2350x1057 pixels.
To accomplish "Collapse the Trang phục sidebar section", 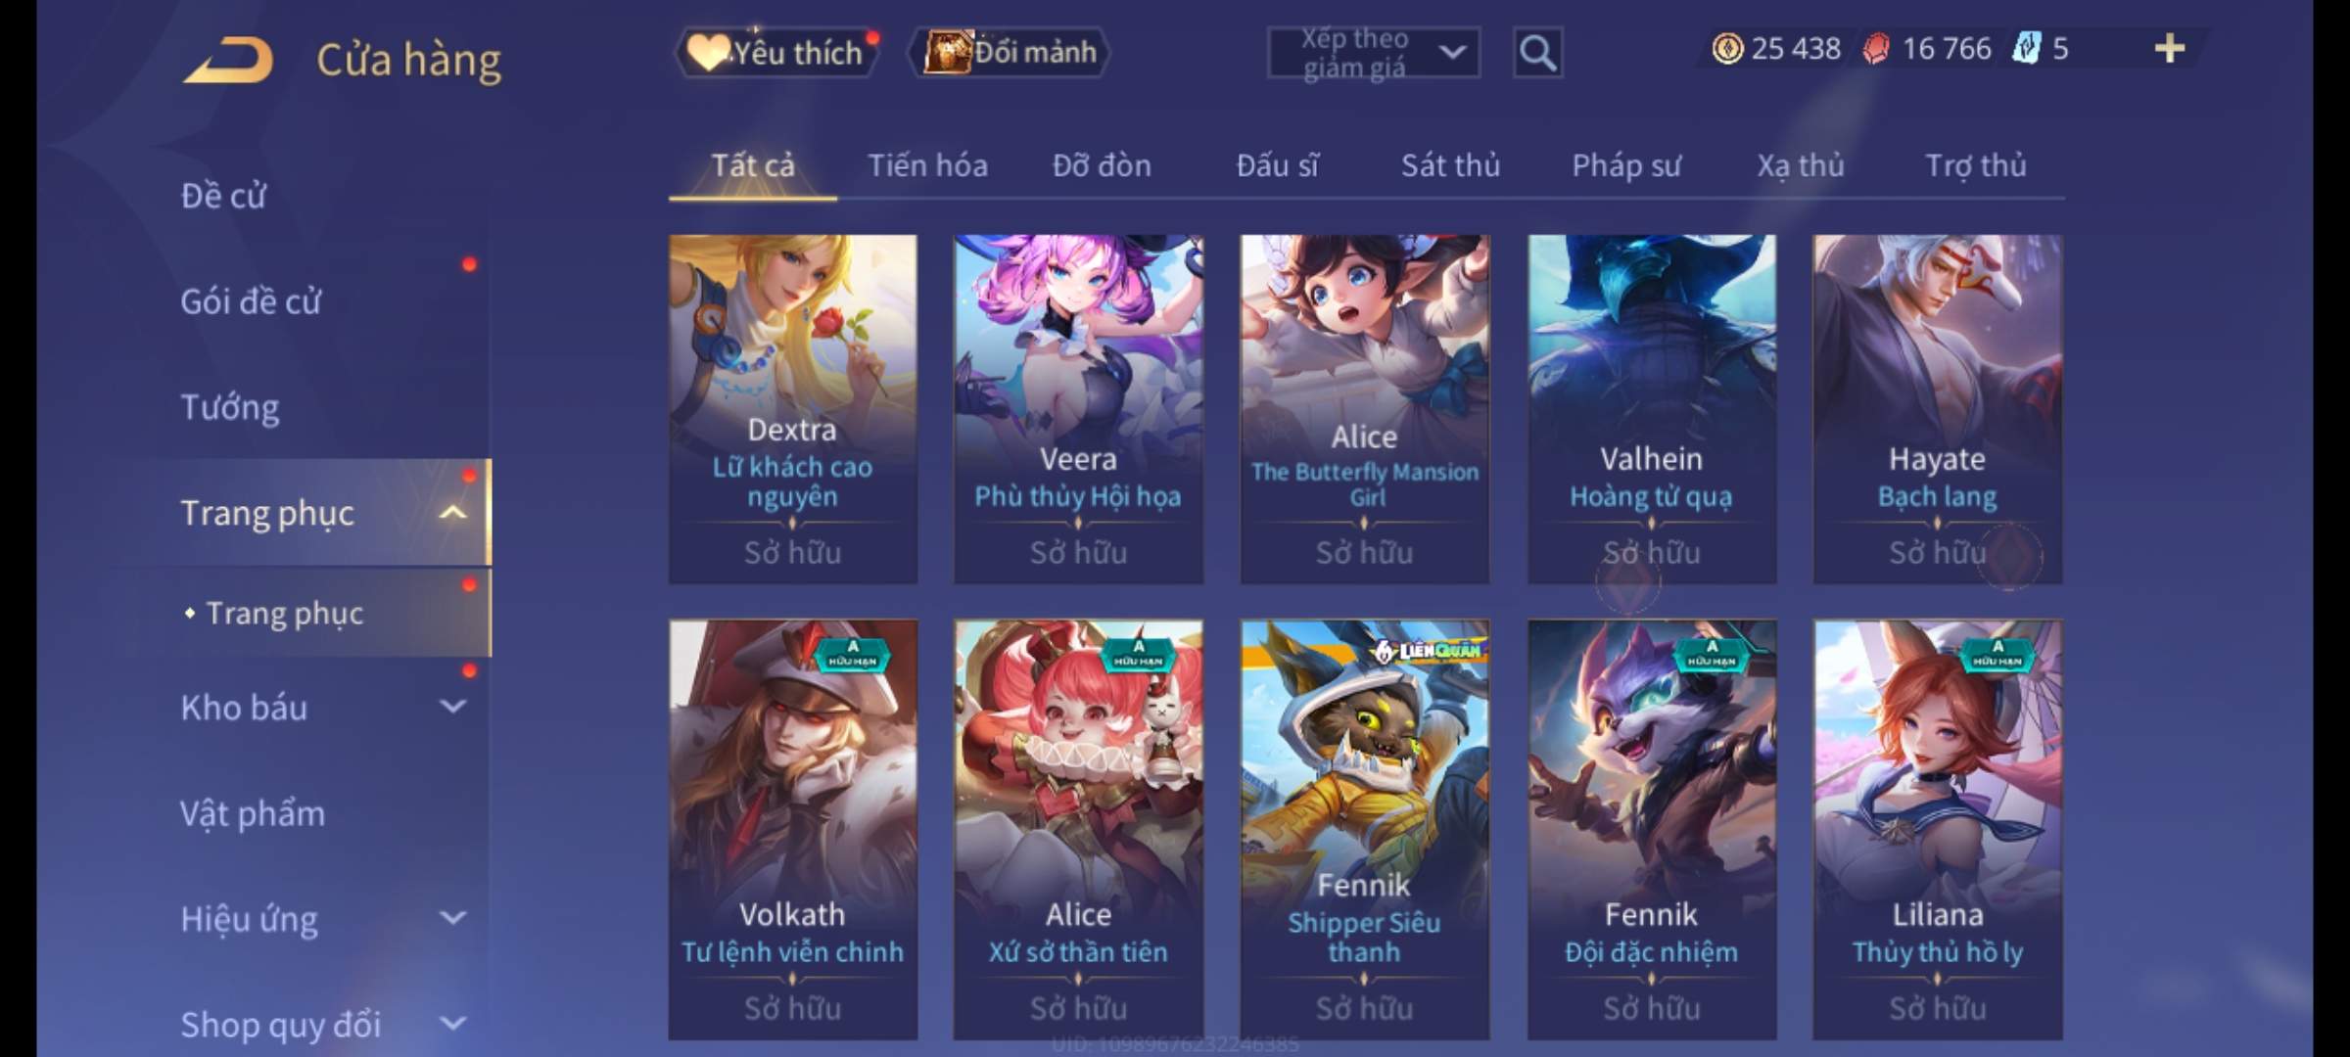I will pos(452,513).
